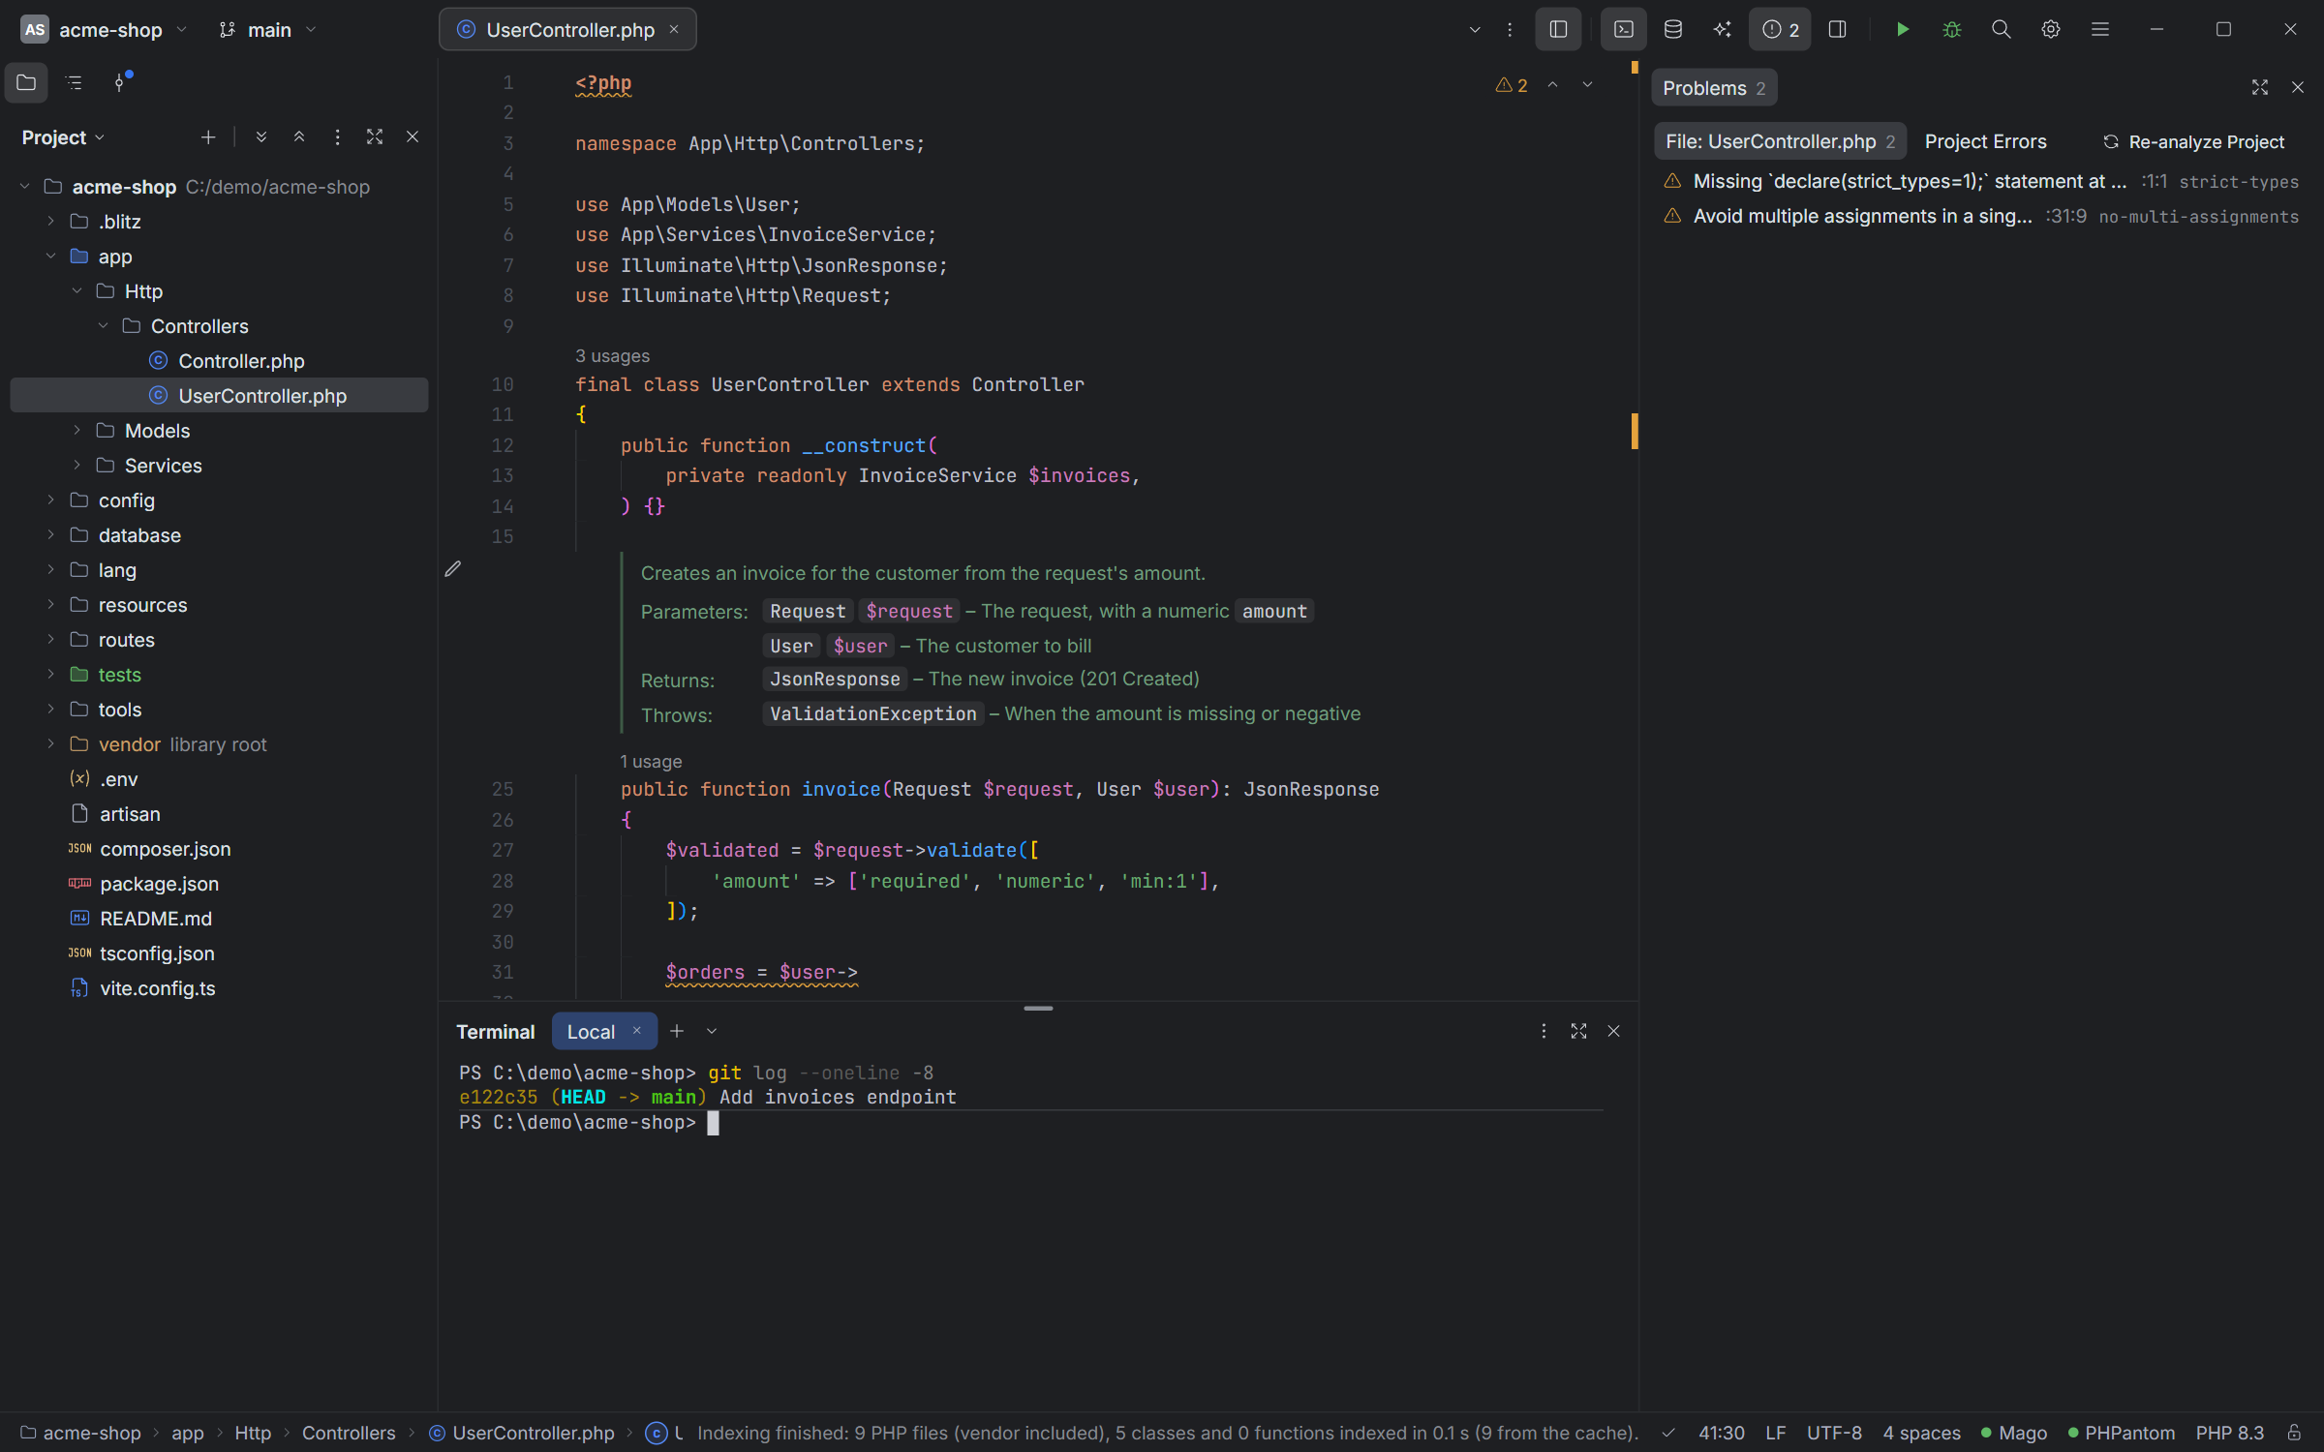Open the main branch dropdown
This screenshot has width=2324, height=1452.
tap(268, 30)
